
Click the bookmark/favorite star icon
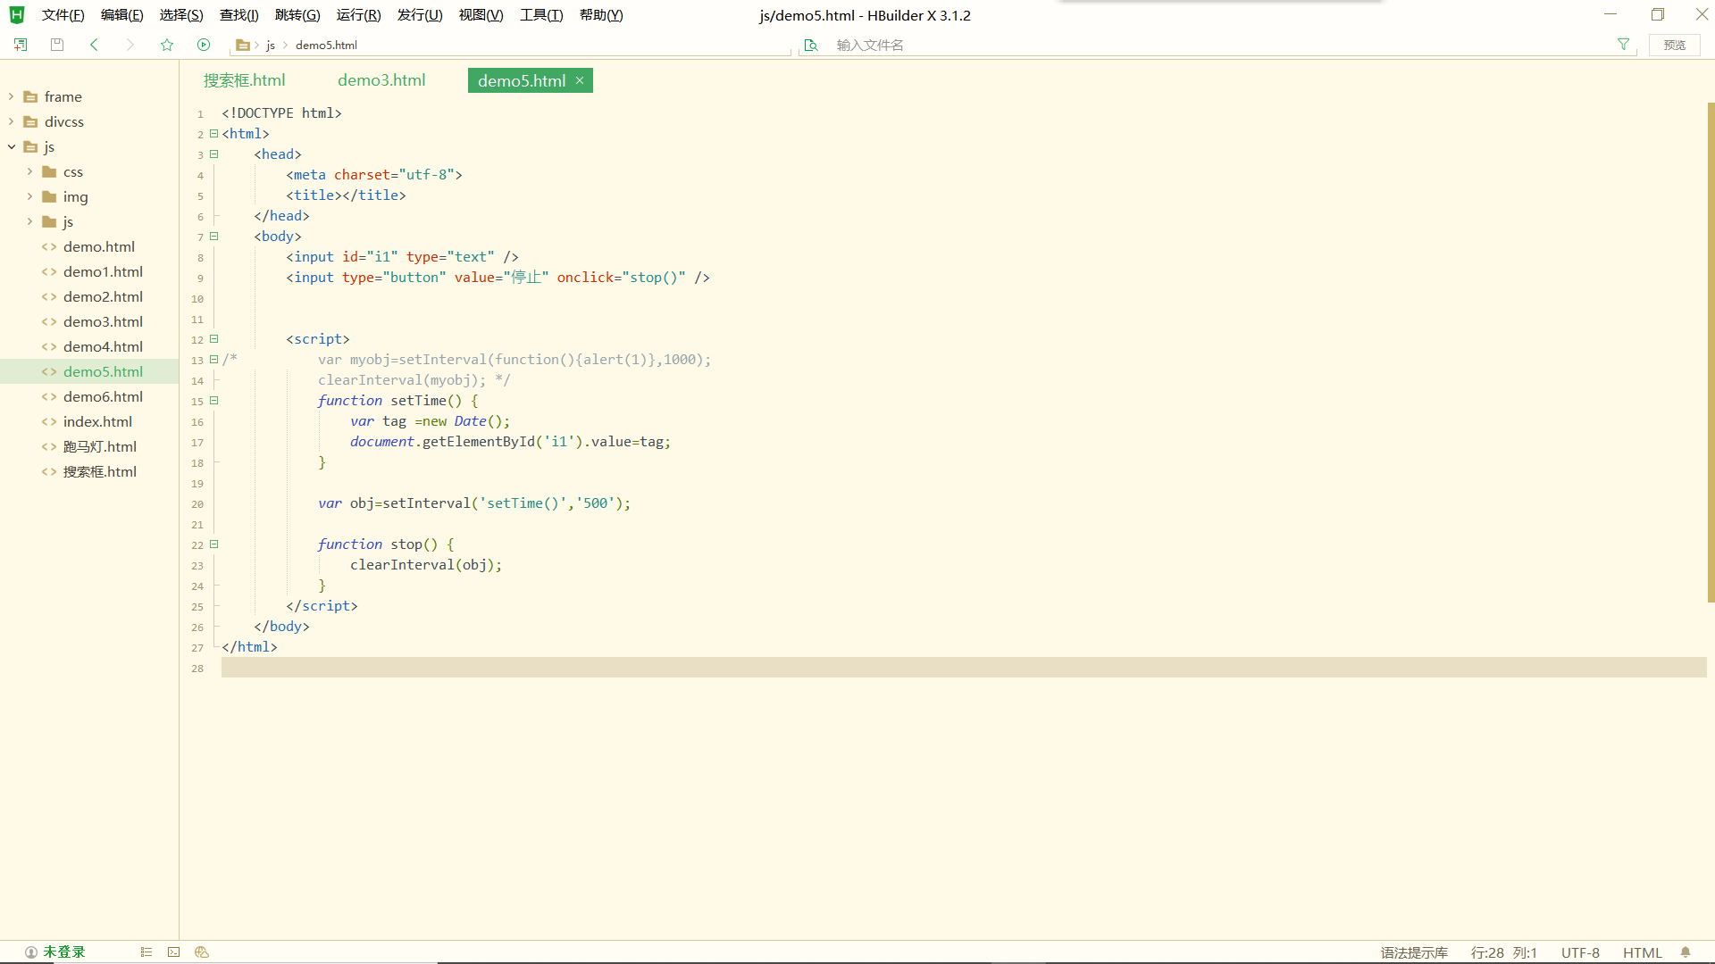pos(167,45)
